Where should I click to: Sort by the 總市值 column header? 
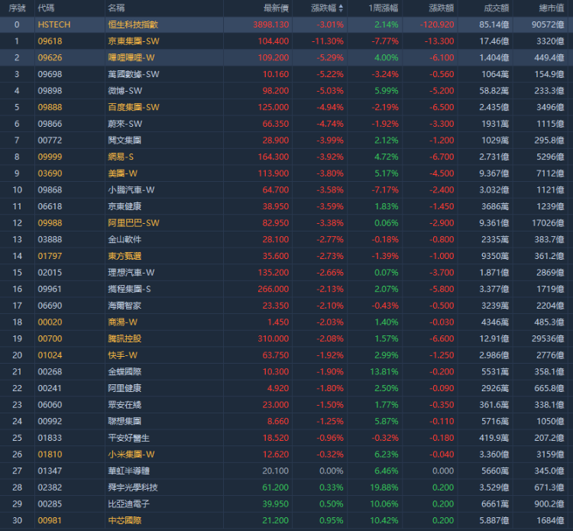point(552,8)
